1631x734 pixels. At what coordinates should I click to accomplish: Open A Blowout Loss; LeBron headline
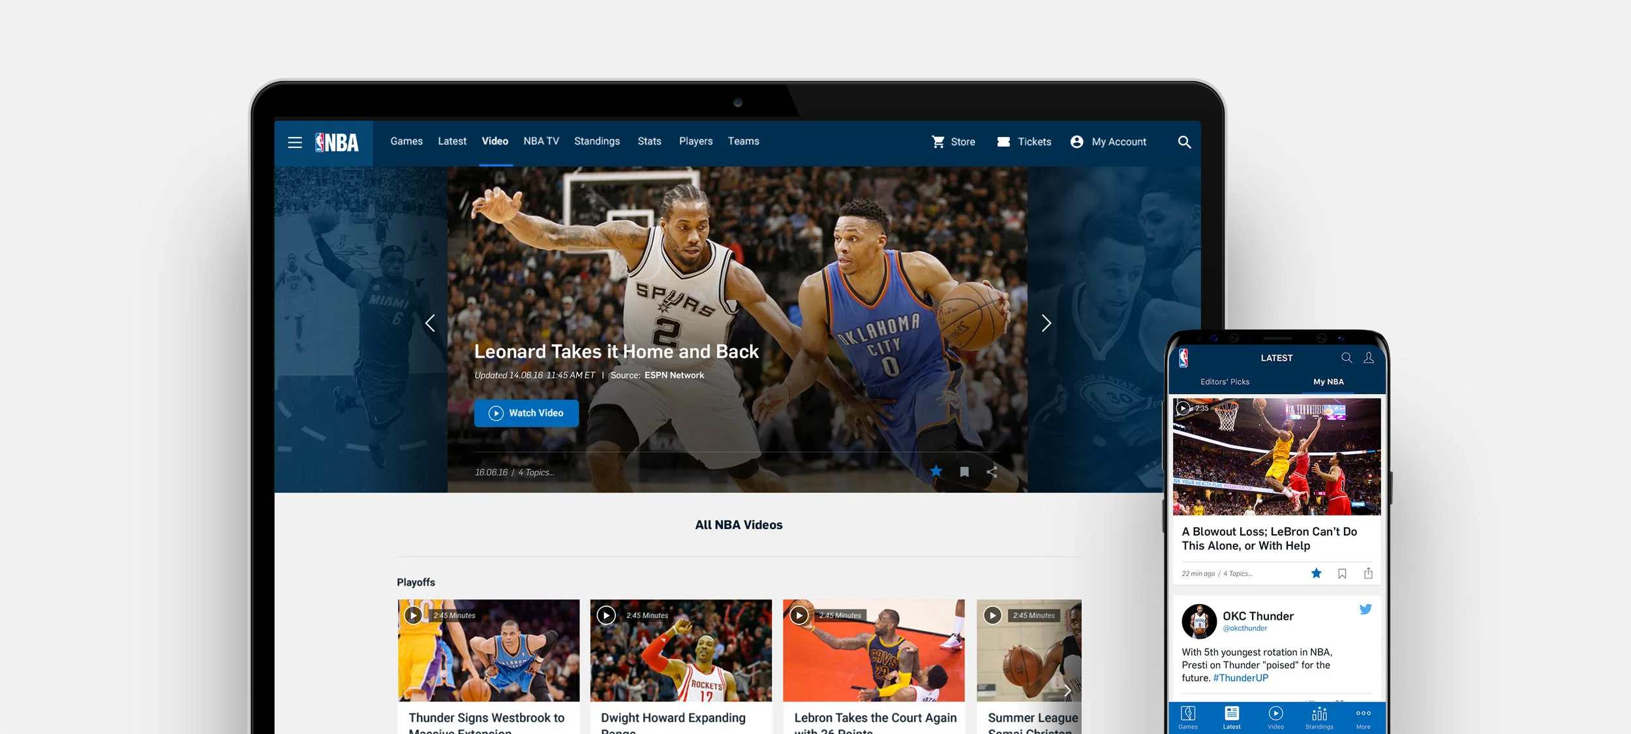1269,538
